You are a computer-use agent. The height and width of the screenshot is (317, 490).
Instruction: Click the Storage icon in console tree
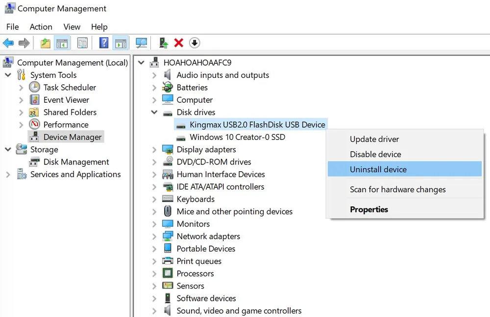click(x=21, y=149)
